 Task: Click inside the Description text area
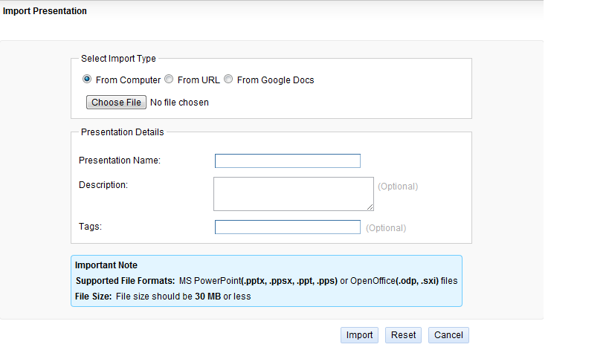point(294,194)
